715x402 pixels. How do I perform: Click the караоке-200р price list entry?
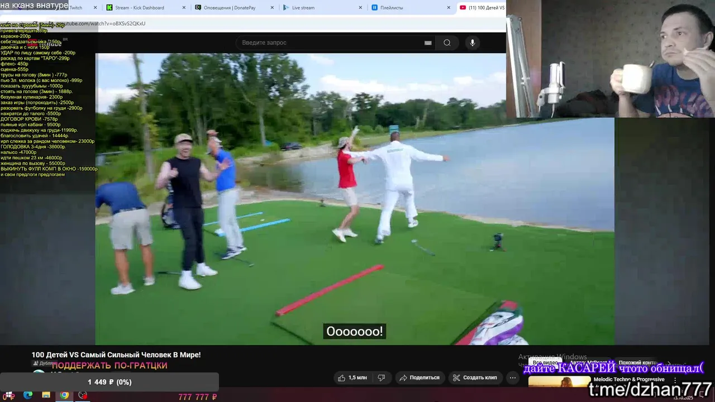[x=16, y=36]
